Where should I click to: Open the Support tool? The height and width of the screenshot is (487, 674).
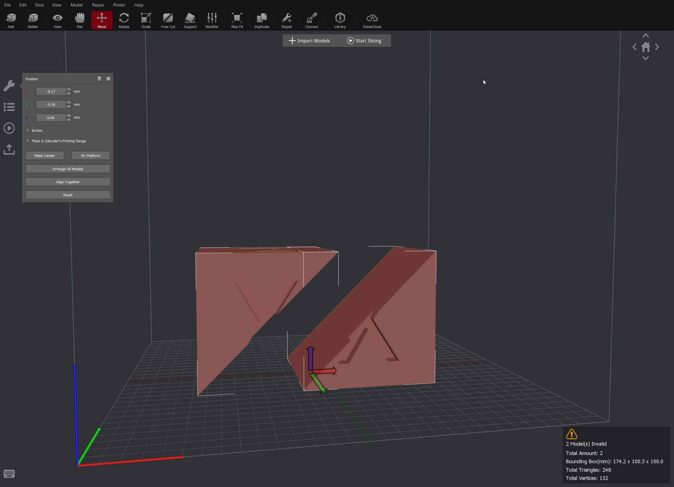(x=190, y=20)
